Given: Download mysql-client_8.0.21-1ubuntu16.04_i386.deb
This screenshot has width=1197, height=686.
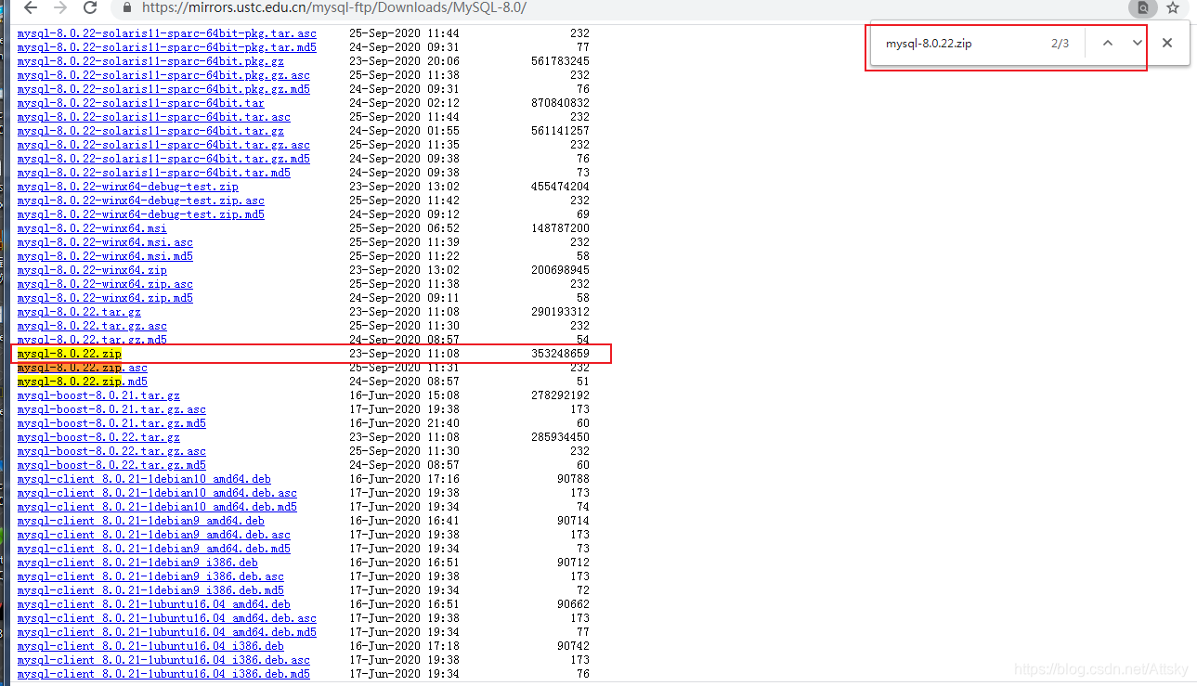Looking at the screenshot, I should click(x=150, y=646).
